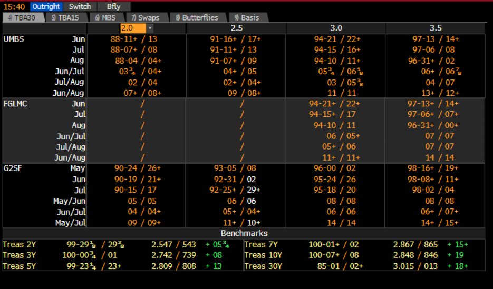Click G2SF Jun 3.0 quote 95-24 / 26

(335, 179)
